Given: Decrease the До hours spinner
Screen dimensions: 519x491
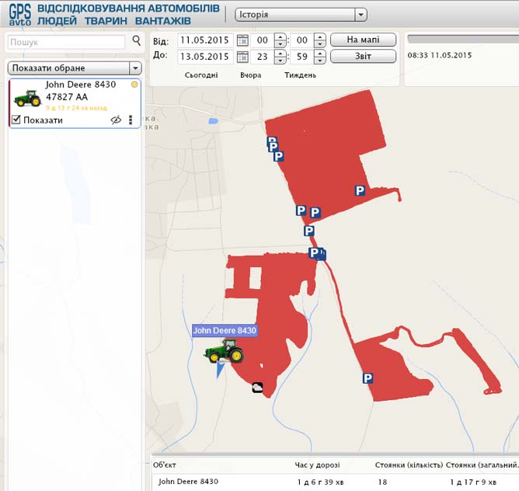Looking at the screenshot, I should point(280,61).
